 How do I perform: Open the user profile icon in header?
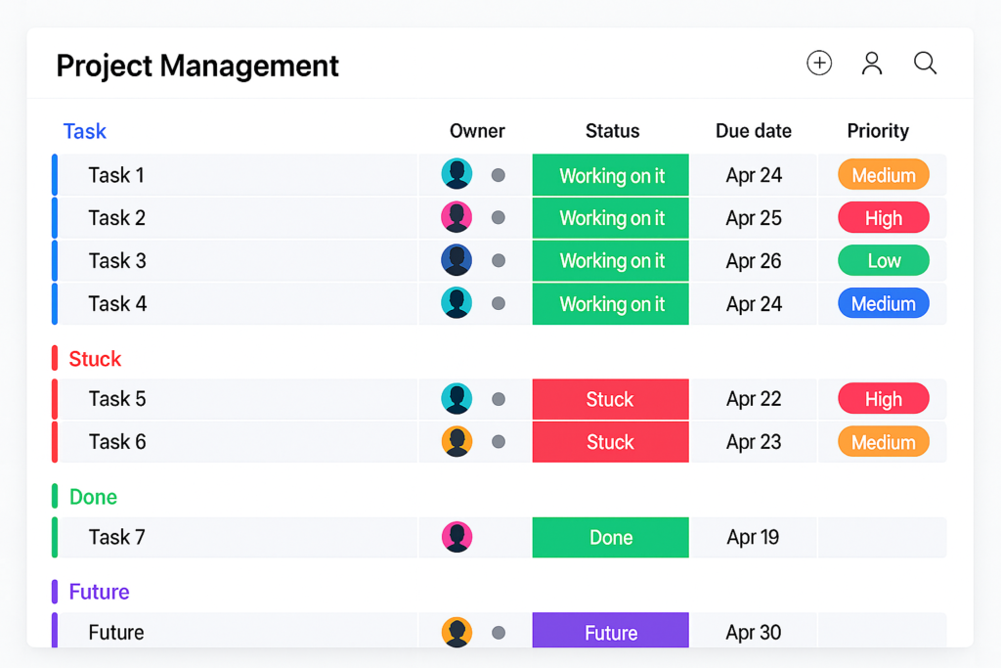872,64
